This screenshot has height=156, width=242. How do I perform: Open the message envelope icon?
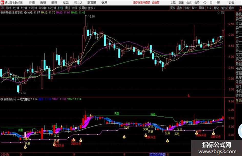218,3
